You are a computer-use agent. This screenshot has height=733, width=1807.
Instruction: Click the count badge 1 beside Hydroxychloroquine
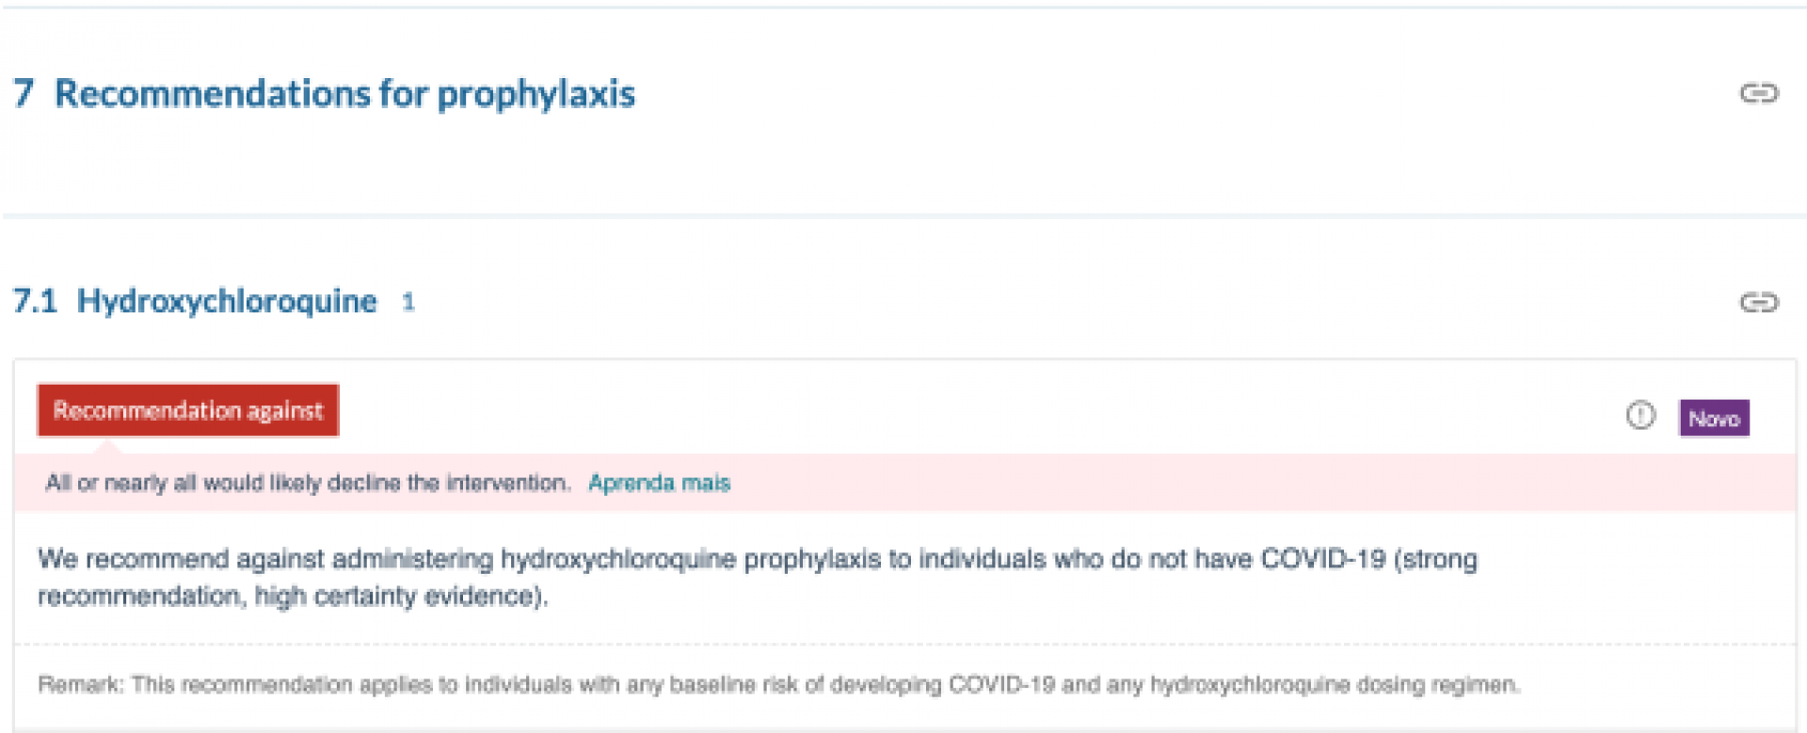click(x=408, y=302)
